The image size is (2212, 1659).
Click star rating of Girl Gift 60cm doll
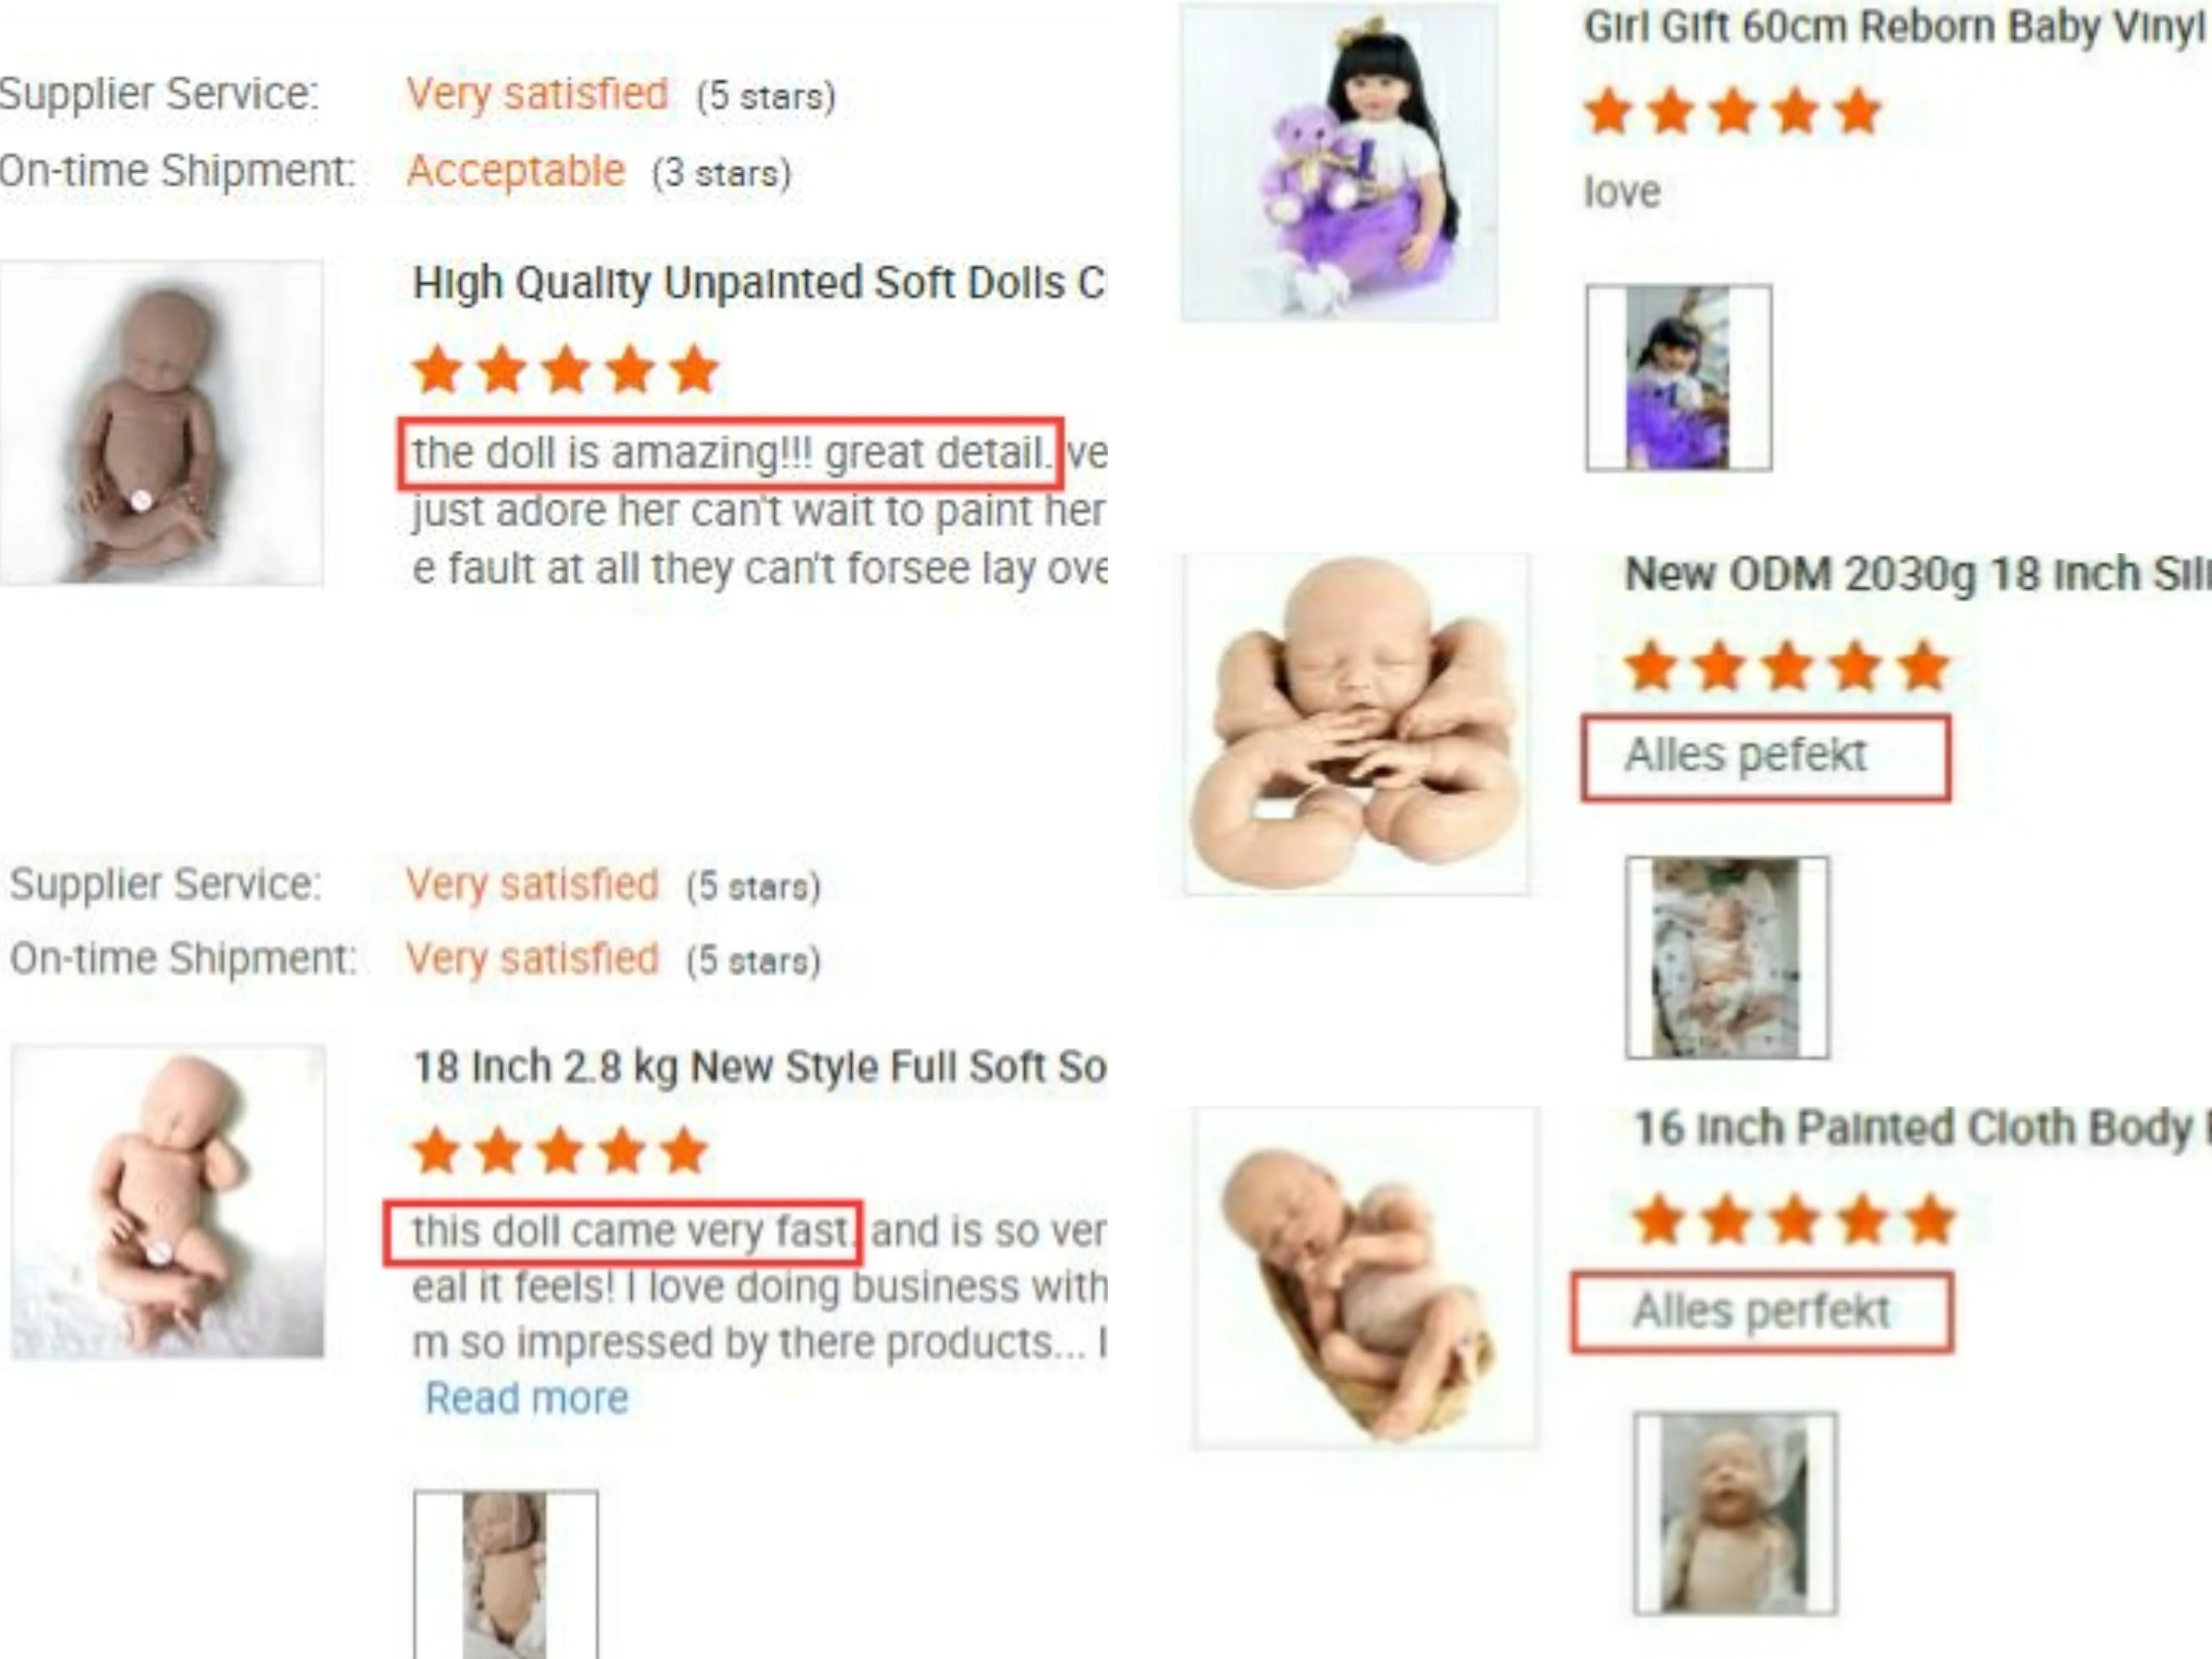pyautogui.click(x=1733, y=111)
